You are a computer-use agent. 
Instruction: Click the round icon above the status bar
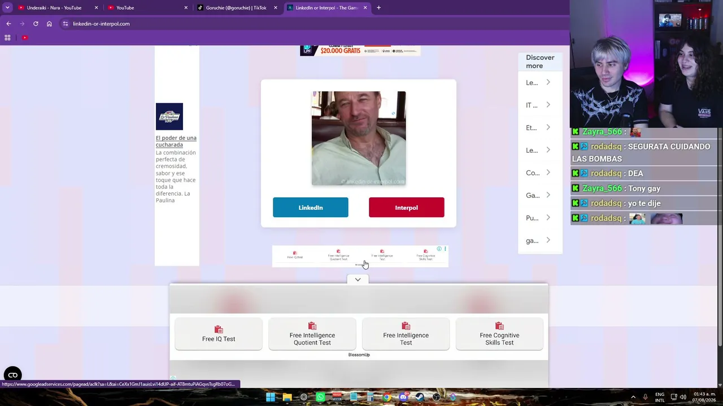pyautogui.click(x=13, y=375)
